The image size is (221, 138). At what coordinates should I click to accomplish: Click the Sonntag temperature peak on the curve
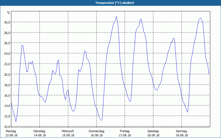(x=201, y=18)
